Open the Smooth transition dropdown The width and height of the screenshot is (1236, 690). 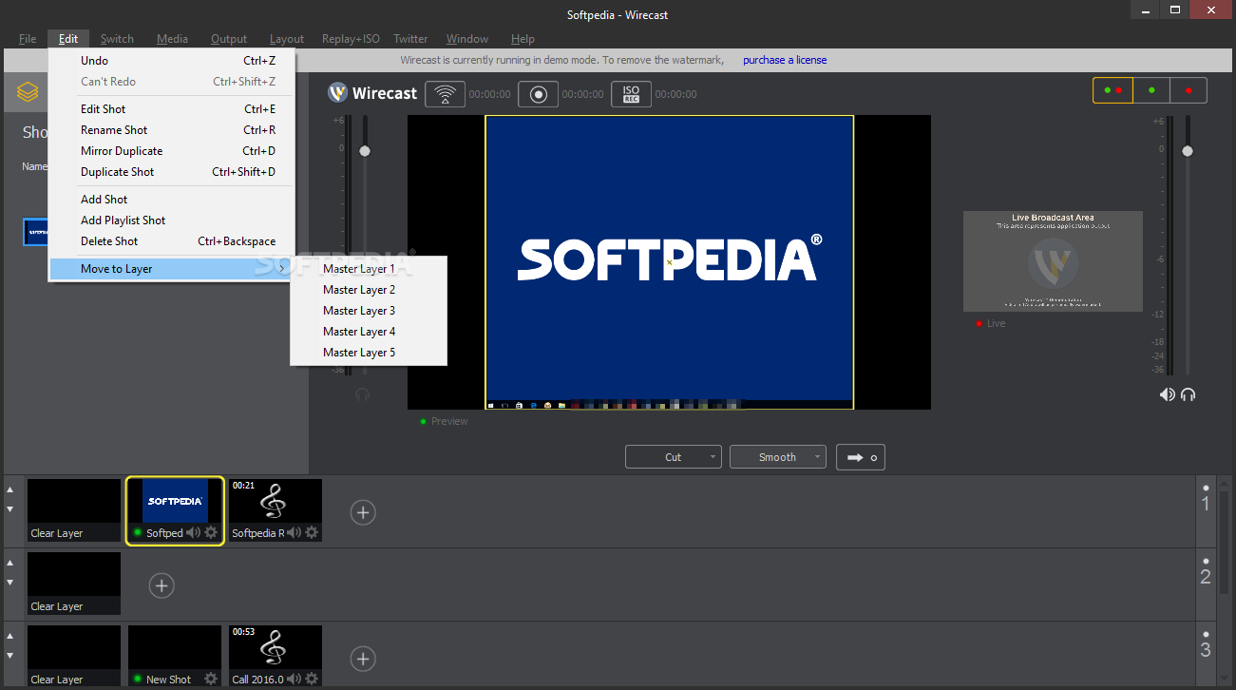point(778,457)
